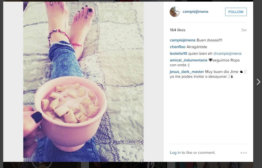The image size is (262, 168).
Task: Click the 'to like or comment.' text
Action: point(198,153)
